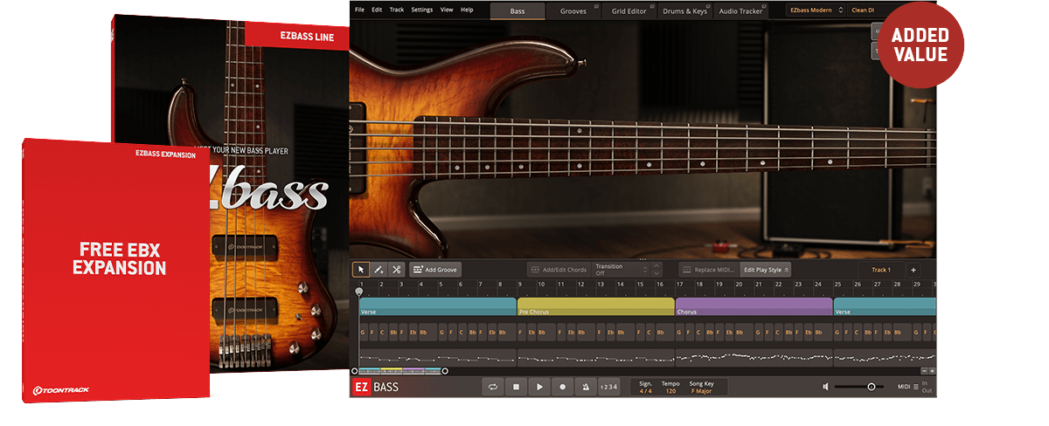Click the Tempo 120 value
Viewport: 1049px width, 426px height.
point(670,391)
